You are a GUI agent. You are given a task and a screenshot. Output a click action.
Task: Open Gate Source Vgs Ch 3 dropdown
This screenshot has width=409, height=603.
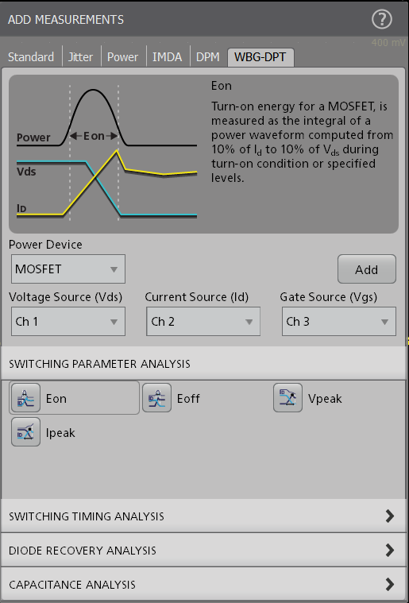(x=338, y=321)
